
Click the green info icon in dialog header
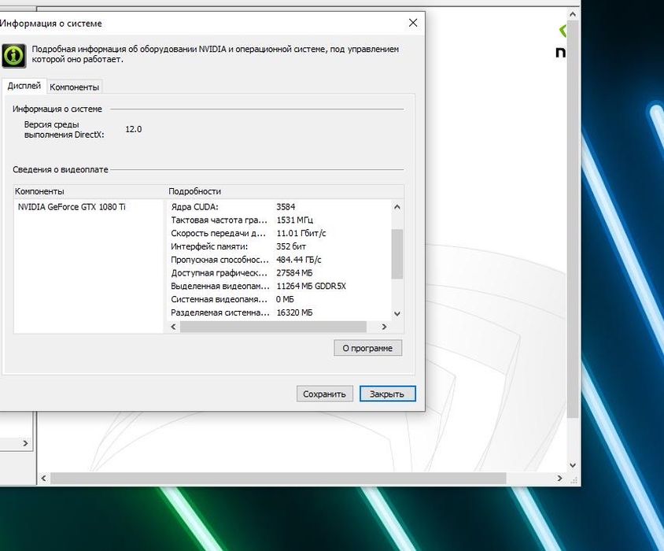[14, 56]
